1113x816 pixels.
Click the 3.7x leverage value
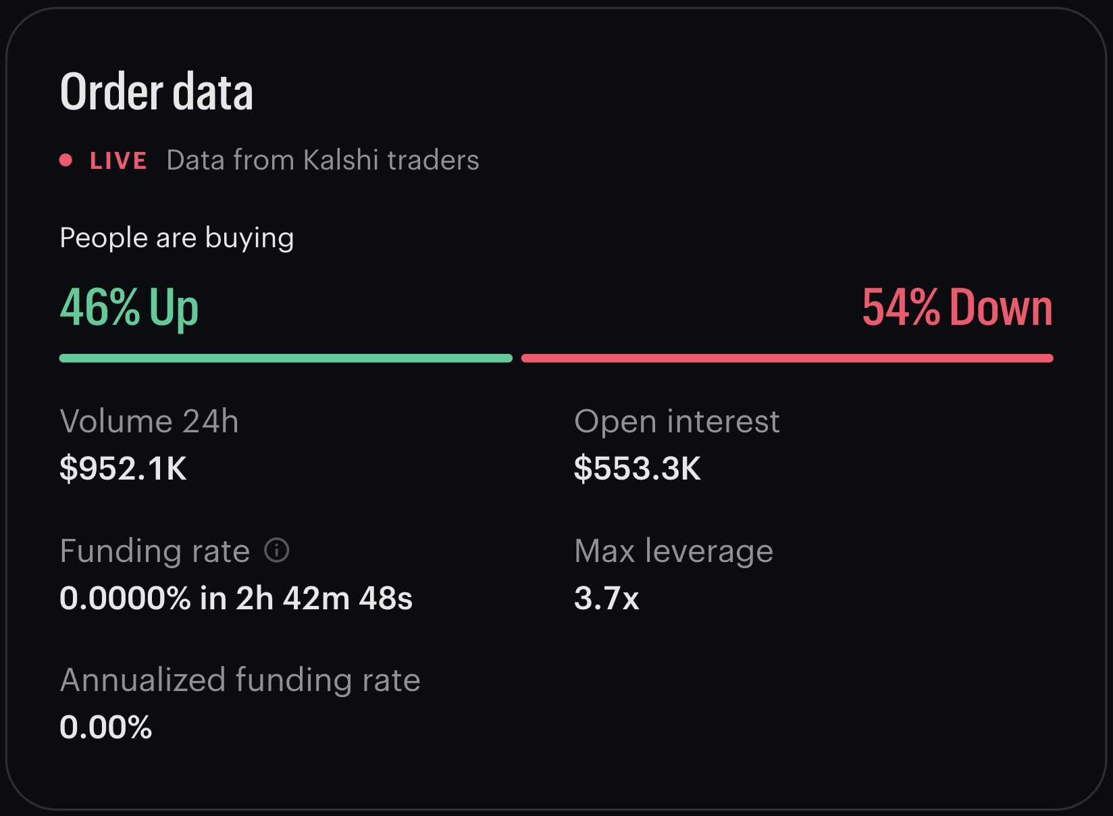606,598
